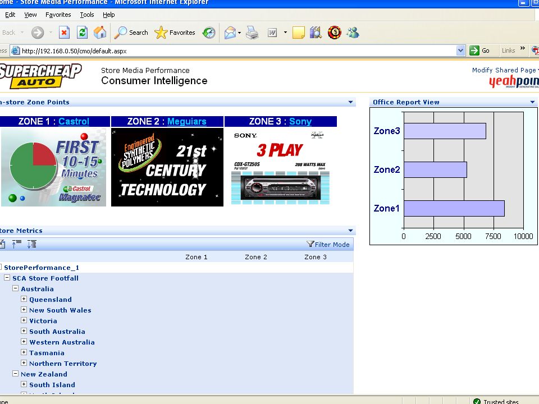Screen dimensions: 539x404
Task: Open the Store Metrics panel menu arrow
Action: pos(350,231)
